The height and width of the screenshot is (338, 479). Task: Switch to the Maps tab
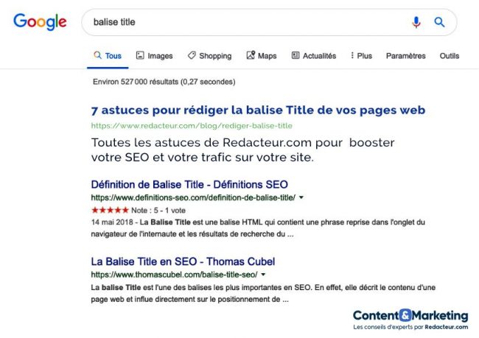[261, 56]
